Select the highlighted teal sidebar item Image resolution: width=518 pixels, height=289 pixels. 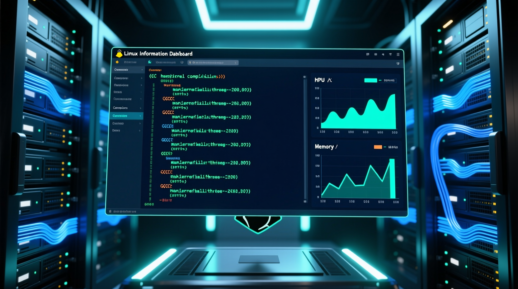[127, 116]
